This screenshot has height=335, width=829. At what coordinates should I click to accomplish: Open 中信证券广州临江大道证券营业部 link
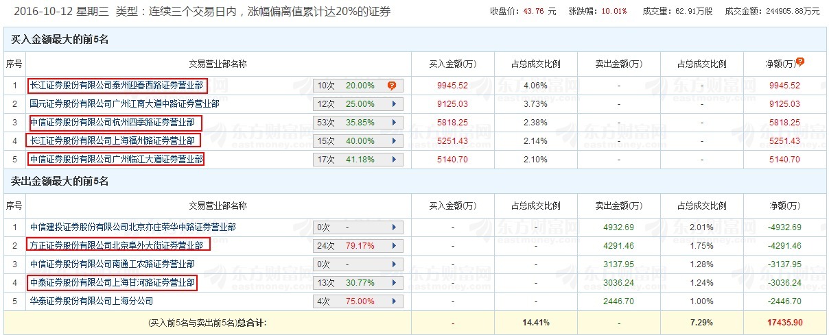coord(117,160)
